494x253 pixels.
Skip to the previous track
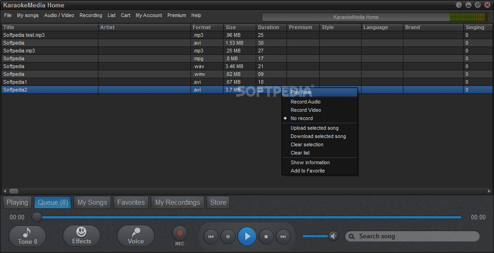[211, 236]
